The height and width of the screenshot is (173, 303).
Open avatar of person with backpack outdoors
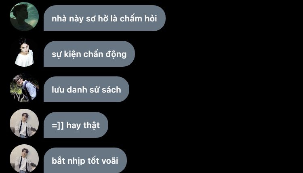tap(24, 88)
